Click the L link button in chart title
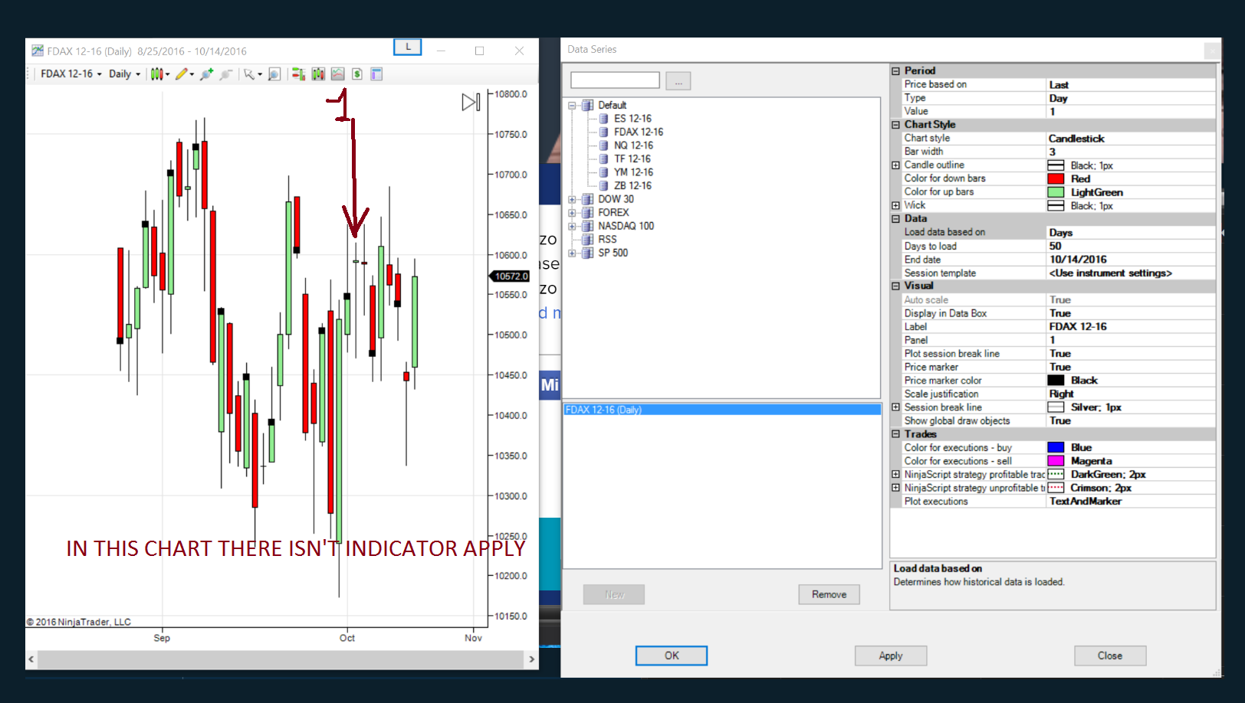 coord(408,47)
